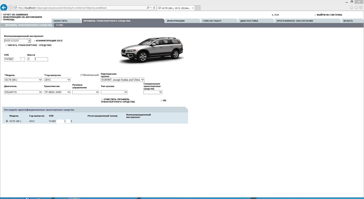Click ОЧИСТИТЬ ПРОФИЛЬ ТРАНСПОРТНОГО СРЕДСТВА
This screenshot has width=364, height=199.
(x=118, y=100)
